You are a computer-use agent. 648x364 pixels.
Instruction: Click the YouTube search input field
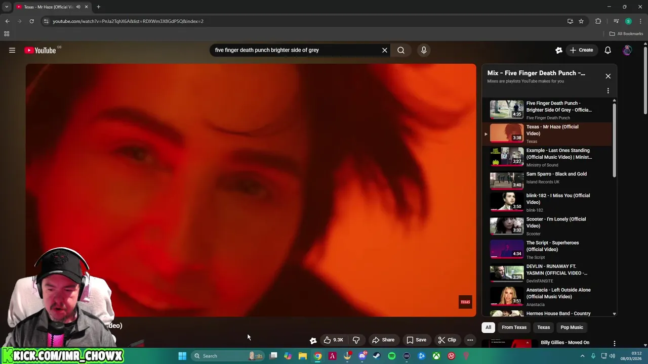tap(296, 50)
